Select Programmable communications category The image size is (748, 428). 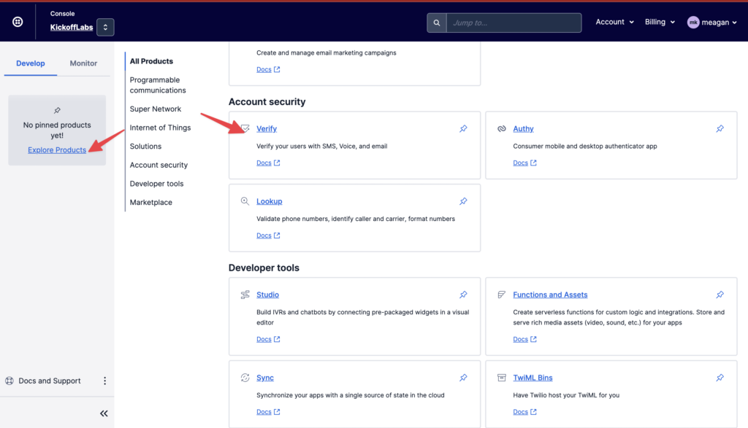coord(158,85)
